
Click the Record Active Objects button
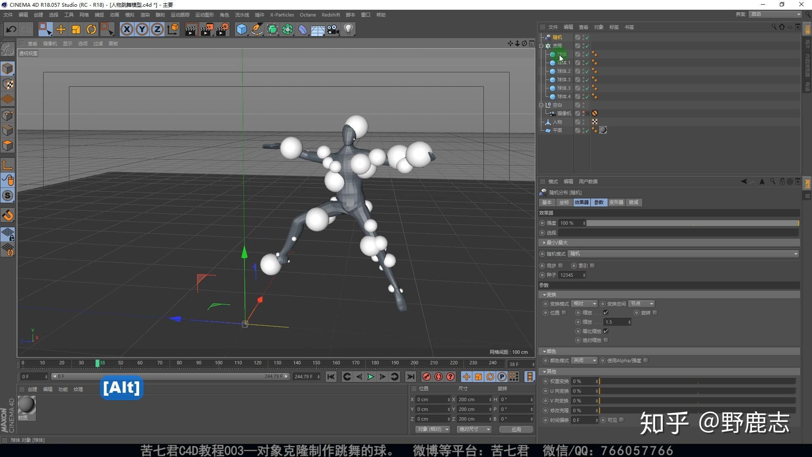click(427, 377)
